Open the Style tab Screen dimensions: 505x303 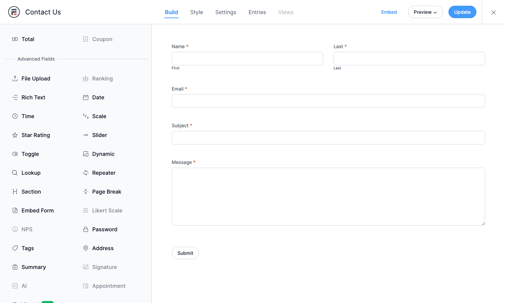click(x=197, y=12)
